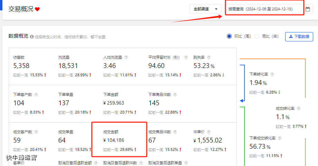318x166 pixels.
Task: Click the calendar icon beside date range
Action: (x=308, y=9)
